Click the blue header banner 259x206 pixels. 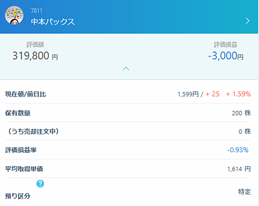point(129,17)
